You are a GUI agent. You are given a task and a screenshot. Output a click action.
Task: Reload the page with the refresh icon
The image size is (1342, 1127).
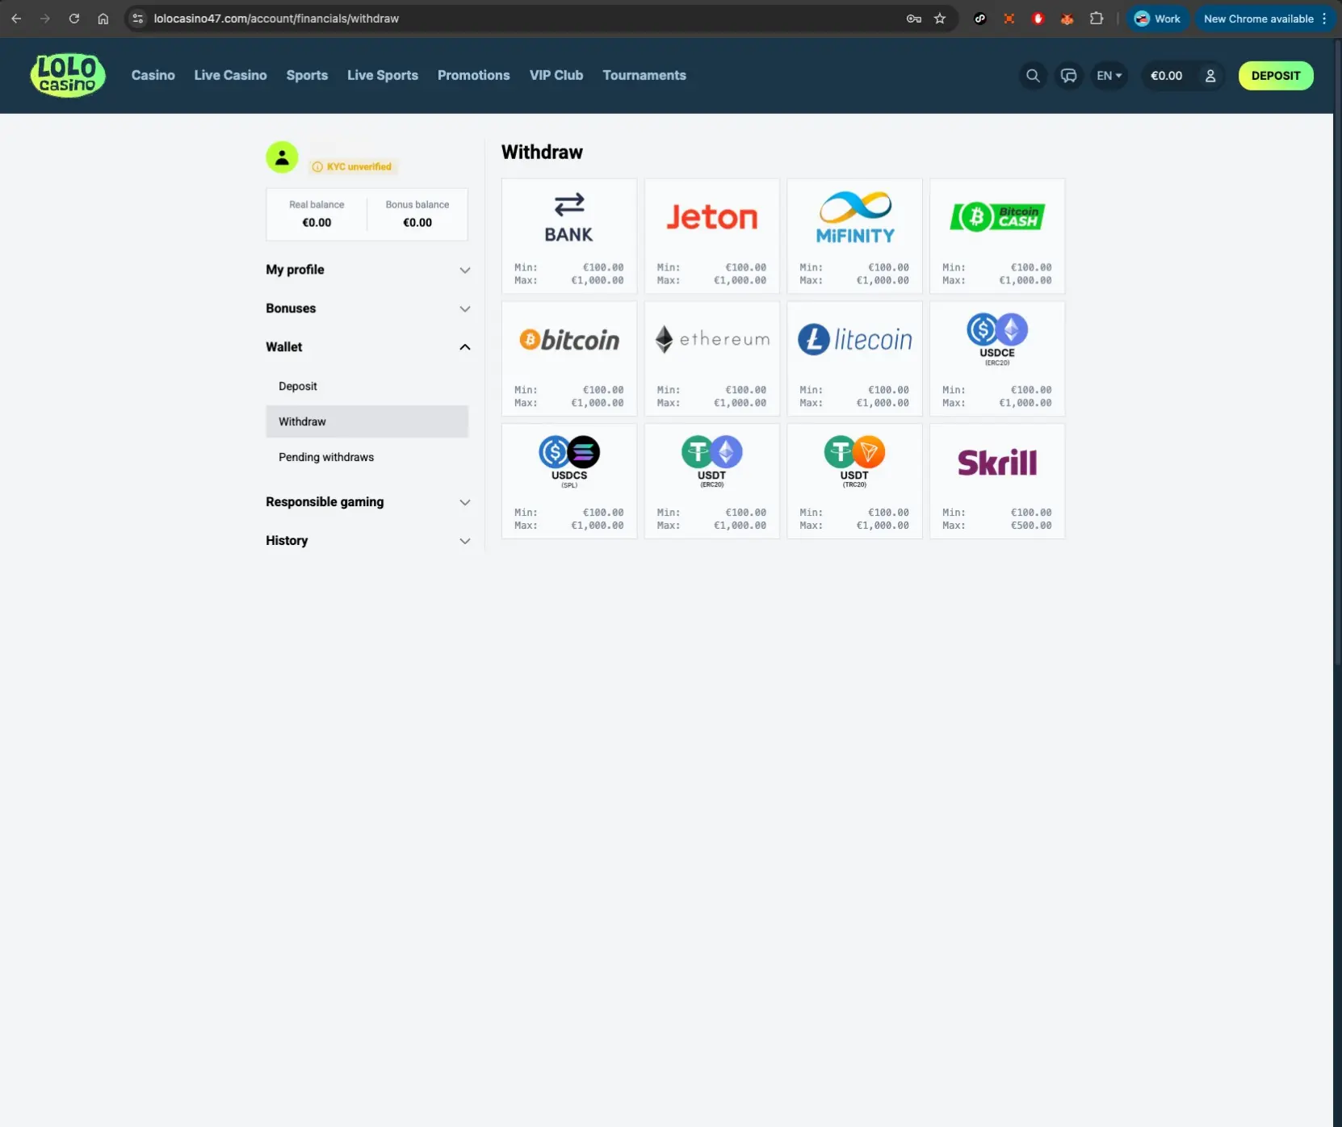click(x=74, y=19)
